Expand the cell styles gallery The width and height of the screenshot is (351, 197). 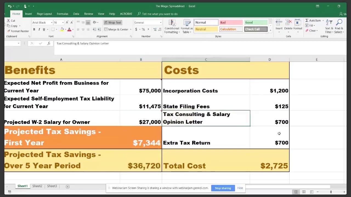[x=270, y=31]
